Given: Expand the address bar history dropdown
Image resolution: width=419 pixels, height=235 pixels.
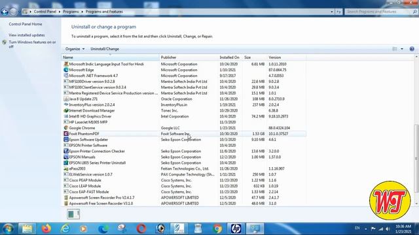Looking at the screenshot, I should [332, 12].
